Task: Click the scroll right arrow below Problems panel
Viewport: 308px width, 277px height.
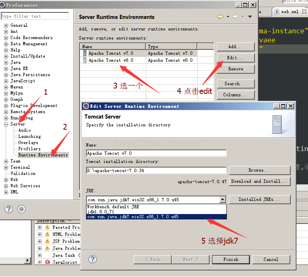Action: pos(28,260)
